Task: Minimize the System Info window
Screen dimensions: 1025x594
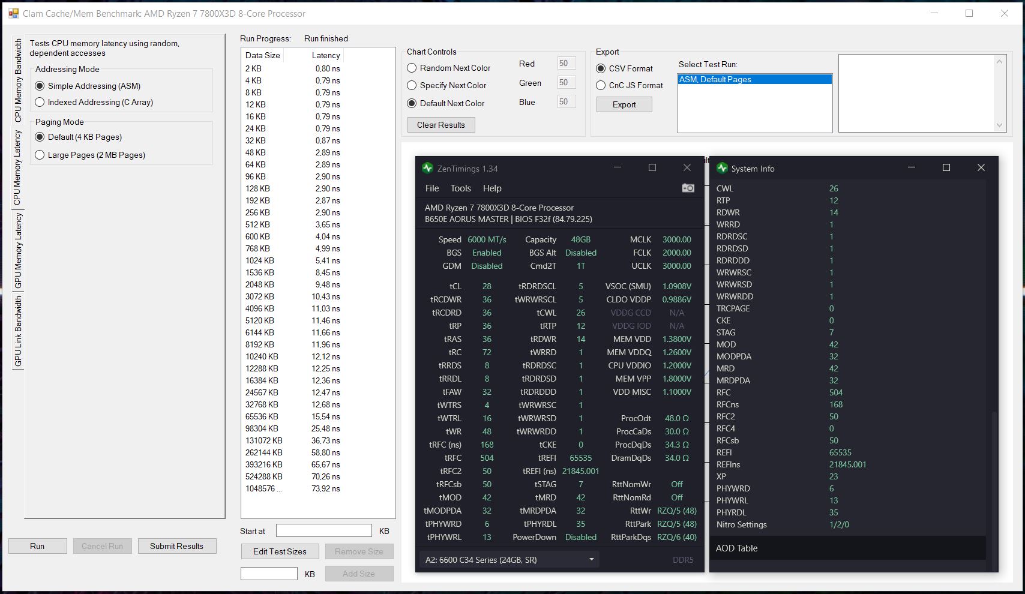Action: [912, 167]
